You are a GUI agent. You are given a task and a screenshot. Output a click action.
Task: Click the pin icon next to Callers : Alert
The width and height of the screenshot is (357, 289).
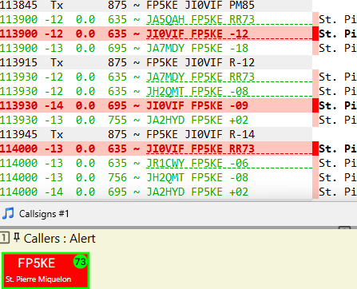17,237
